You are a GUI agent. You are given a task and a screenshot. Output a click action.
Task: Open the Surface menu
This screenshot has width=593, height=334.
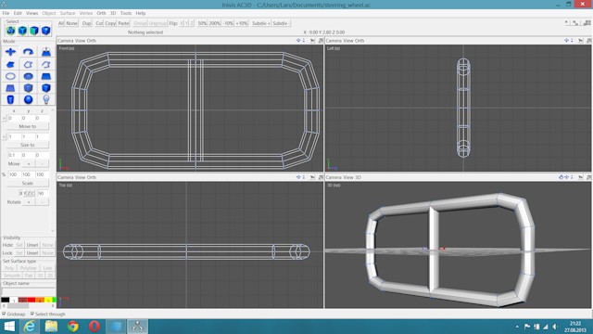point(68,13)
